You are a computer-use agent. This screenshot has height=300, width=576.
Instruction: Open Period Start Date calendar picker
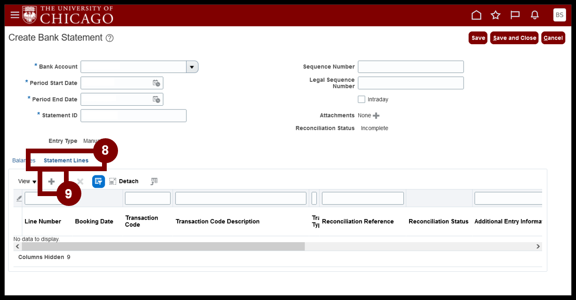point(157,83)
